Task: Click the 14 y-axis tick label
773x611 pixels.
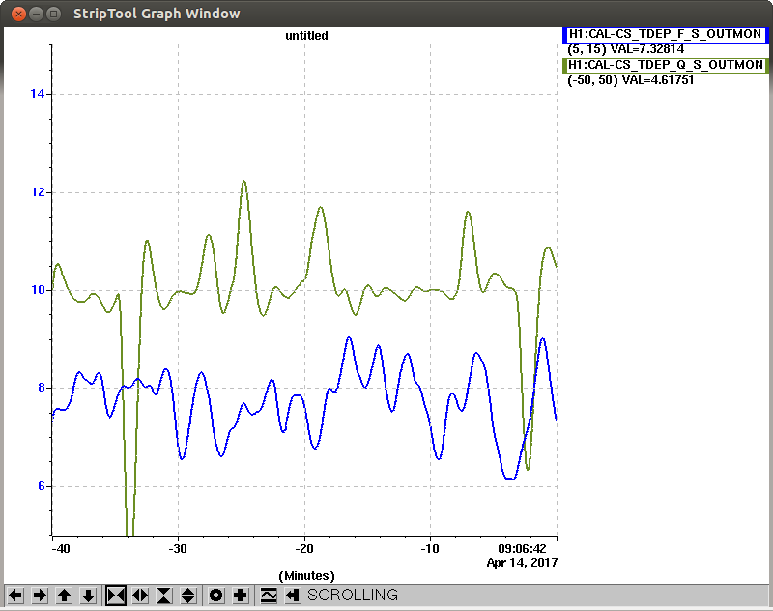Action: tap(38, 94)
